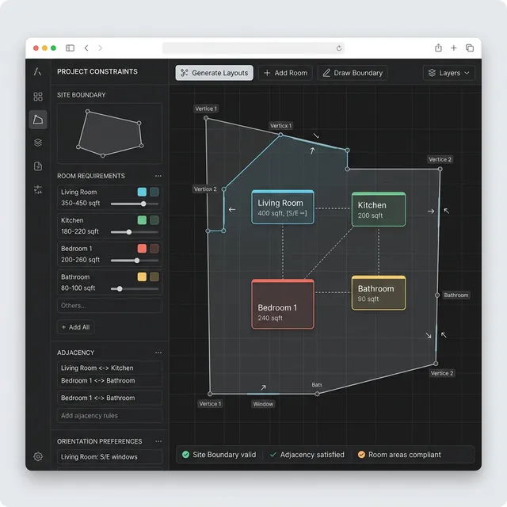
Task: Select Living Room node on canvas
Action: tap(283, 208)
